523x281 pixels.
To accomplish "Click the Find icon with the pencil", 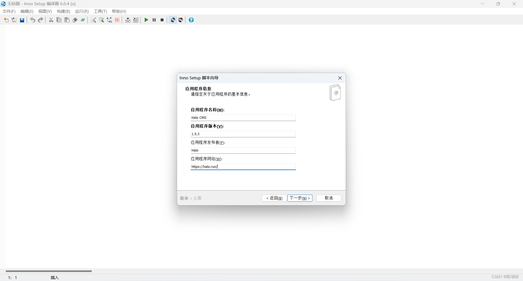I will point(93,20).
